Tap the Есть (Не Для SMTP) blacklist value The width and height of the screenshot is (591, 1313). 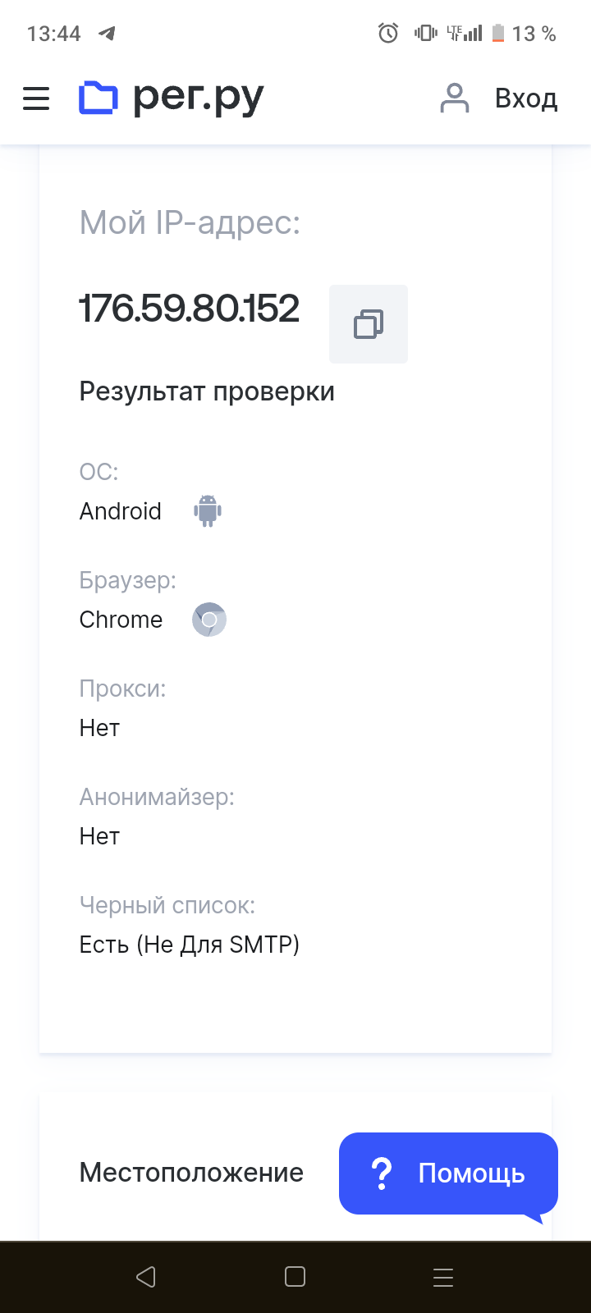(x=190, y=945)
